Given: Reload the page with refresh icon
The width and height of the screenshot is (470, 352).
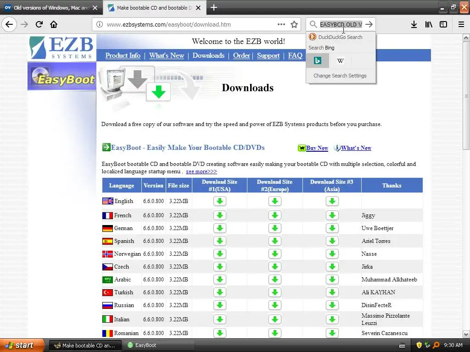Looking at the screenshot, I should click(x=39, y=24).
